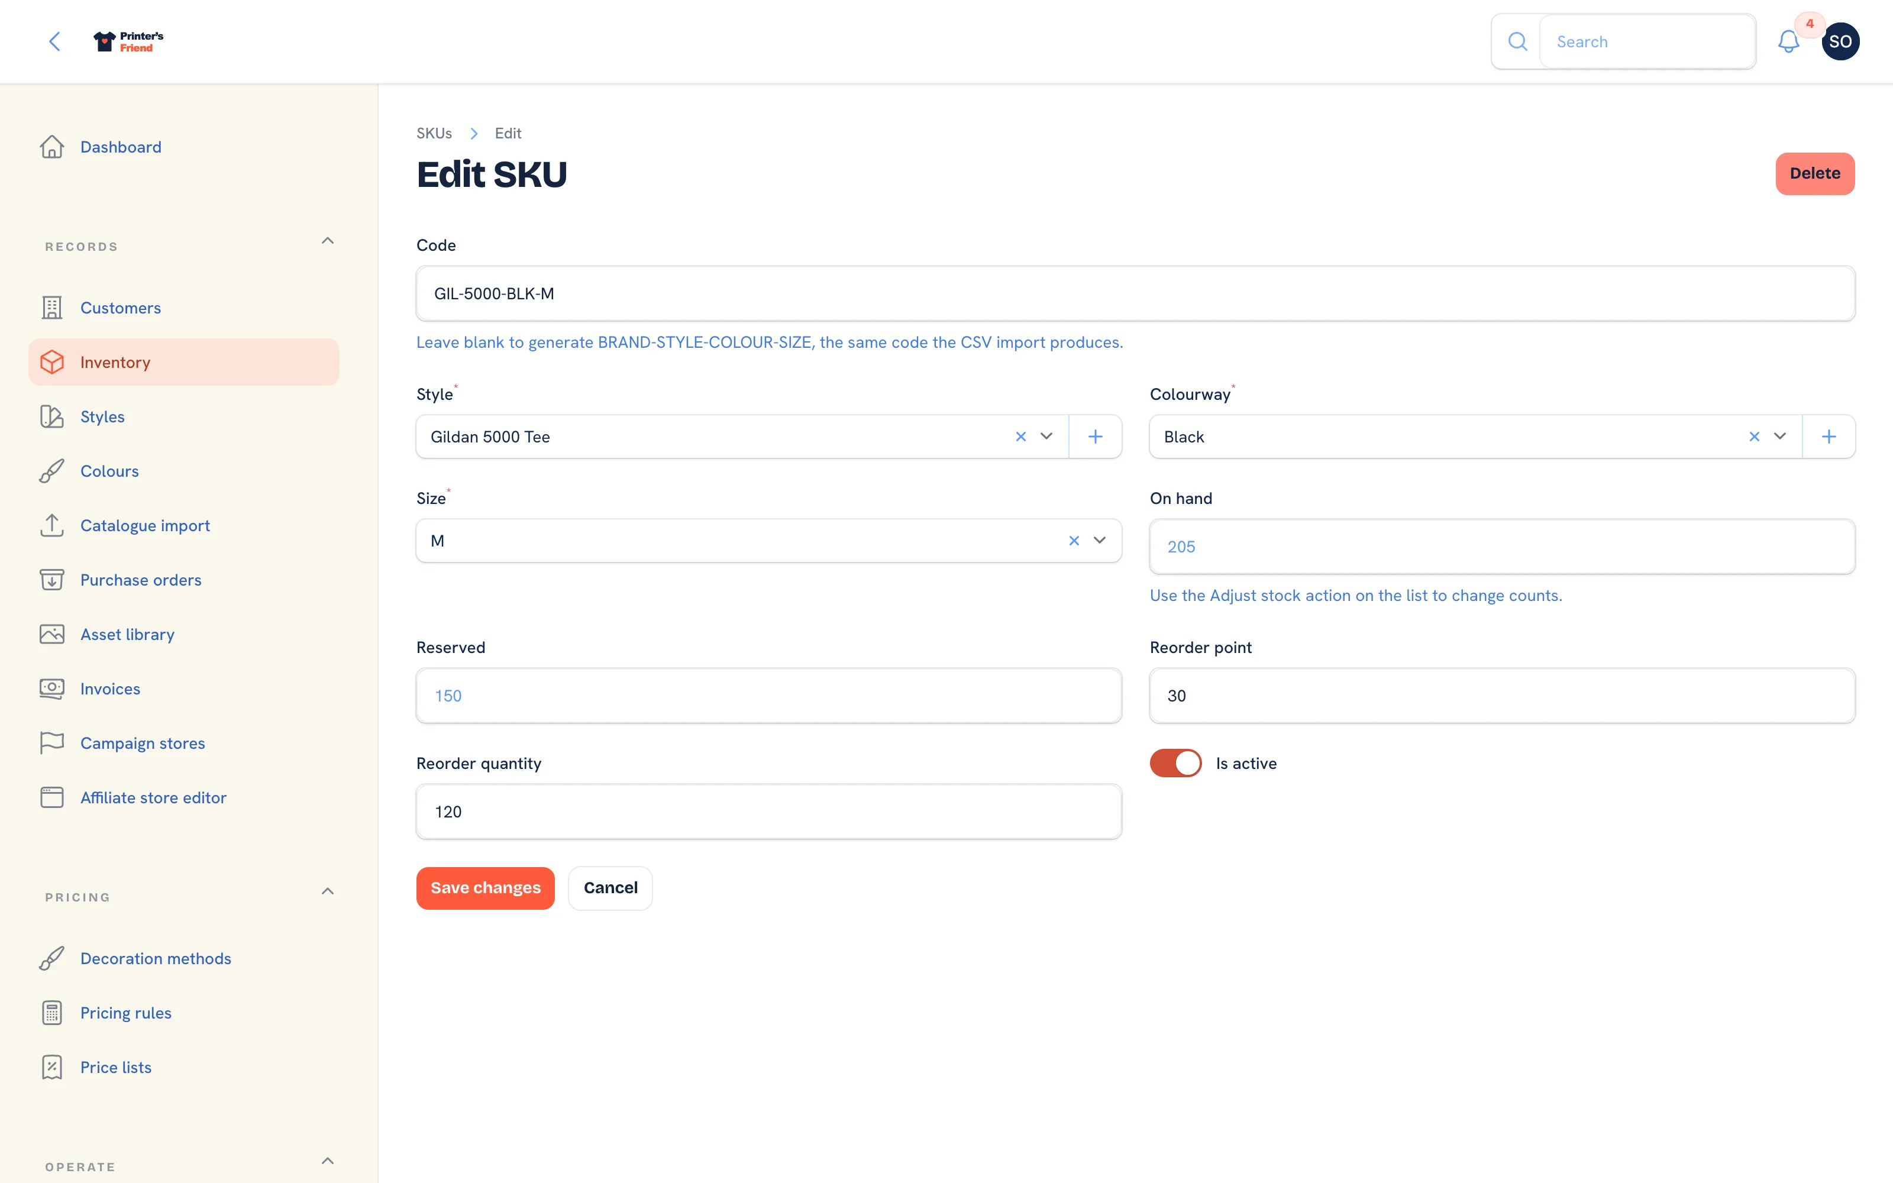1893x1183 pixels.
Task: Click the Pricing rules calculator icon
Action: pyautogui.click(x=51, y=1013)
